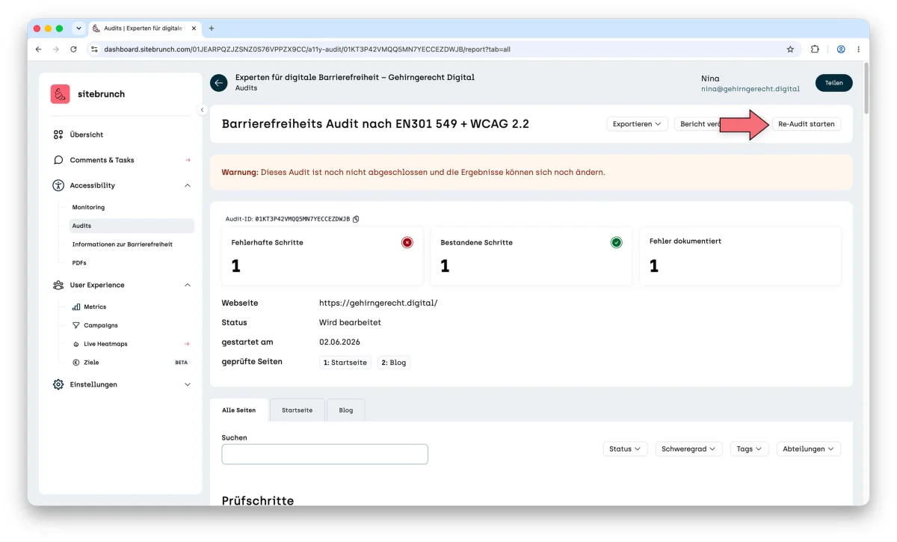The height and width of the screenshot is (542, 897).
Task: Click the status text Wird bearbeitet
Action: [350, 322]
